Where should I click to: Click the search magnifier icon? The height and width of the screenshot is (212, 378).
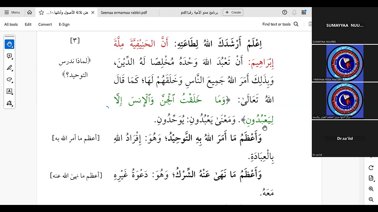tap(296, 24)
